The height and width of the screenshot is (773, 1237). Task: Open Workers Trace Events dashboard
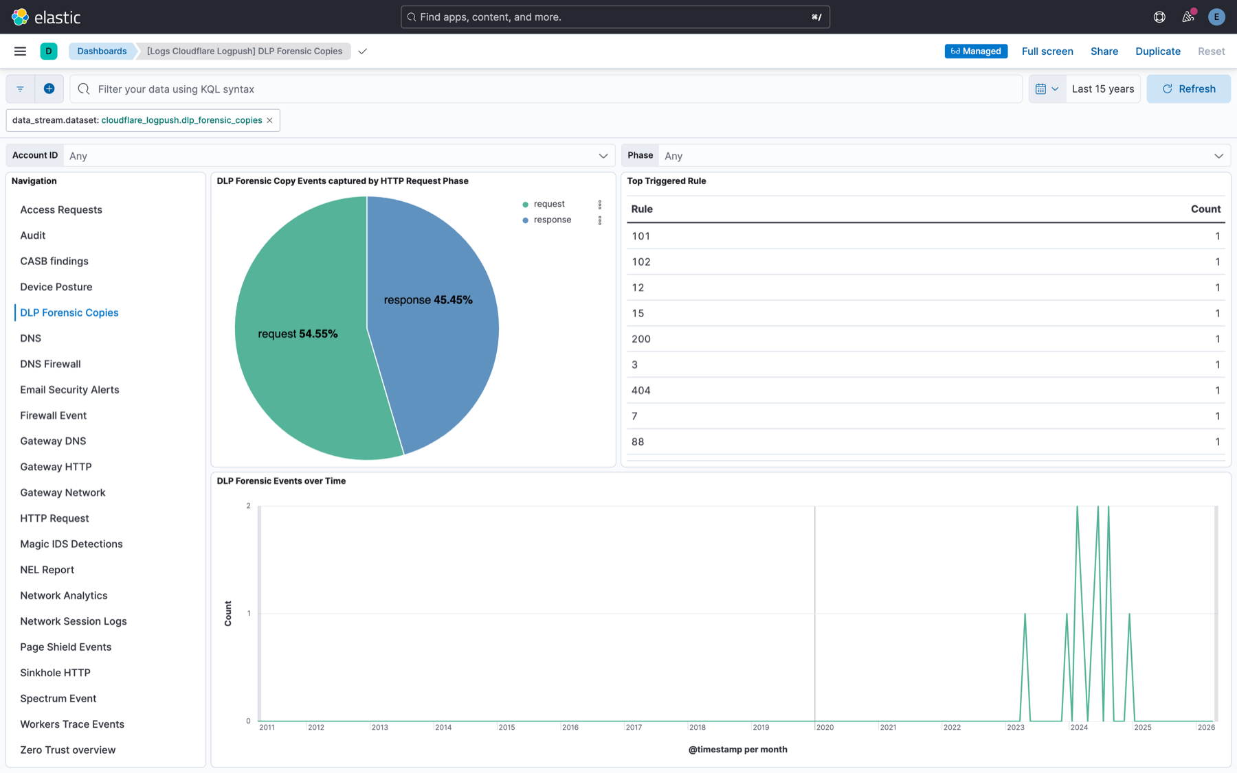pos(72,724)
